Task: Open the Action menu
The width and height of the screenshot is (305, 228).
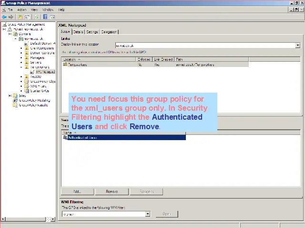Action: pyautogui.click(x=22, y=9)
